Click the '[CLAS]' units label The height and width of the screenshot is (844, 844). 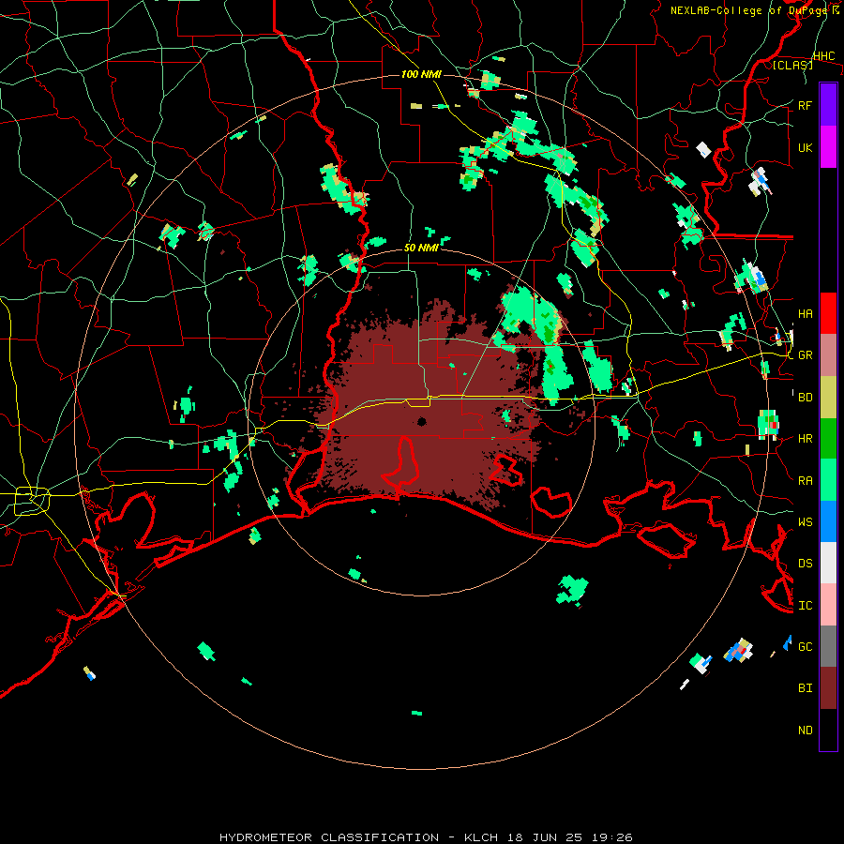792,65
